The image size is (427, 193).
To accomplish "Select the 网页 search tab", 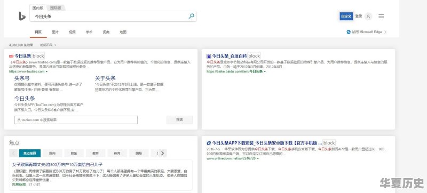I will (x=38, y=32).
